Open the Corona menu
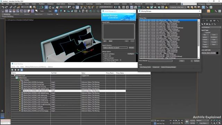This screenshot has width=222, height=125. tap(124, 4)
